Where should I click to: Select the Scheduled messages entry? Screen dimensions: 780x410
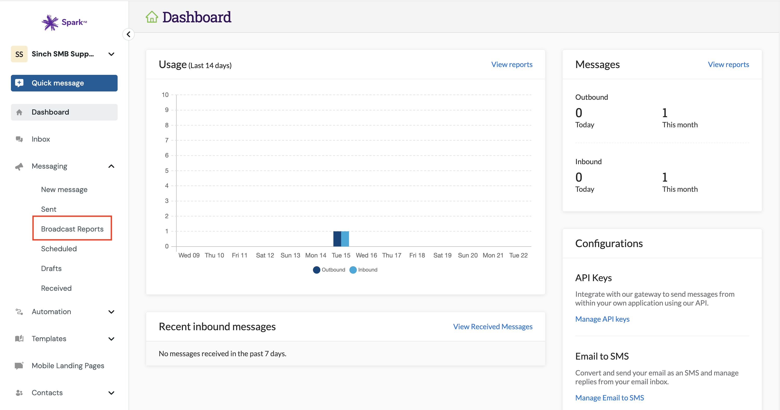59,249
